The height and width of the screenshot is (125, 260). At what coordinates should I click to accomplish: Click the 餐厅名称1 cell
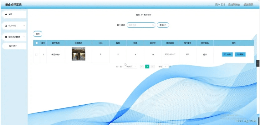click(x=56, y=54)
